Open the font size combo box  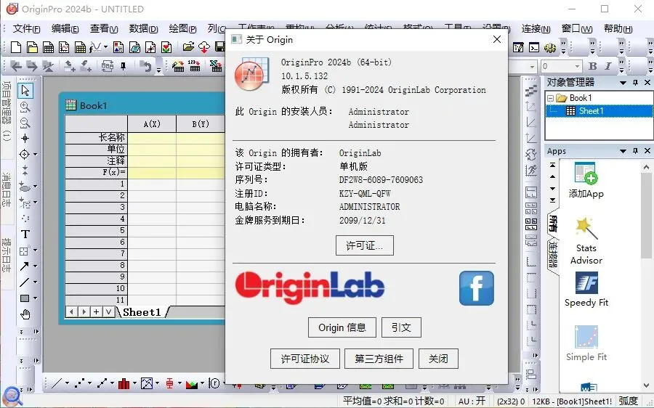tap(562, 66)
